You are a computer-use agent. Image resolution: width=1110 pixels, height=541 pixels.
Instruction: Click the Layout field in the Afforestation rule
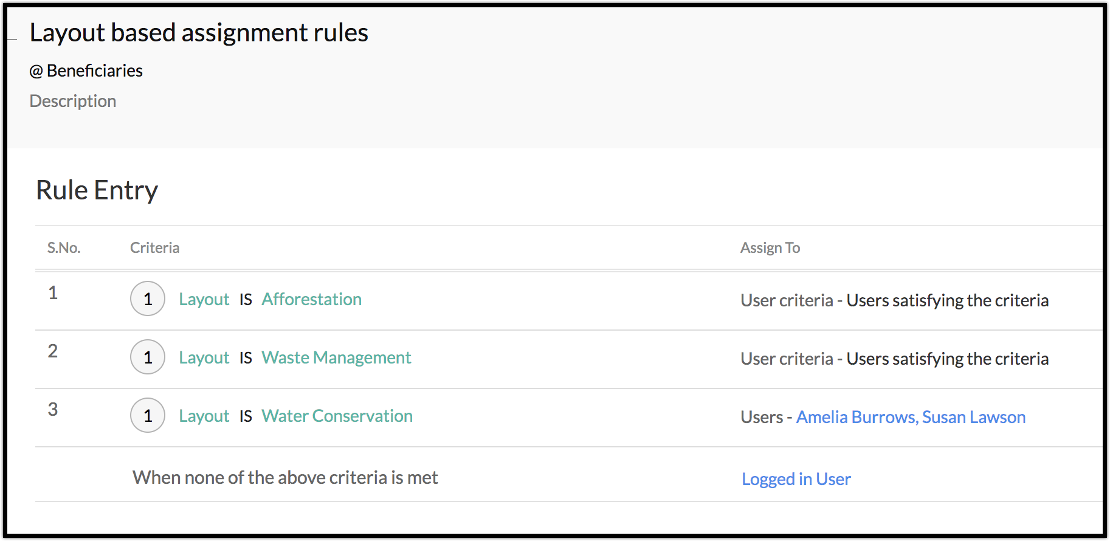click(x=204, y=299)
